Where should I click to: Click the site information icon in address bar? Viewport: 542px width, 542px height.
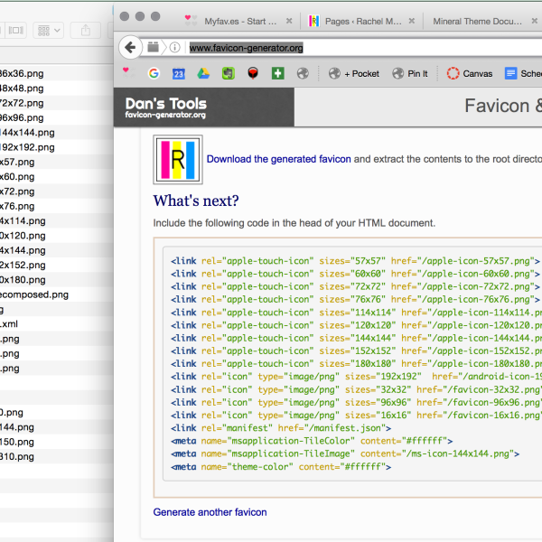click(174, 47)
